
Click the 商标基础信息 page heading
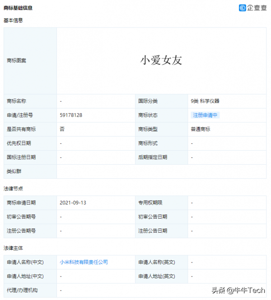(18, 8)
